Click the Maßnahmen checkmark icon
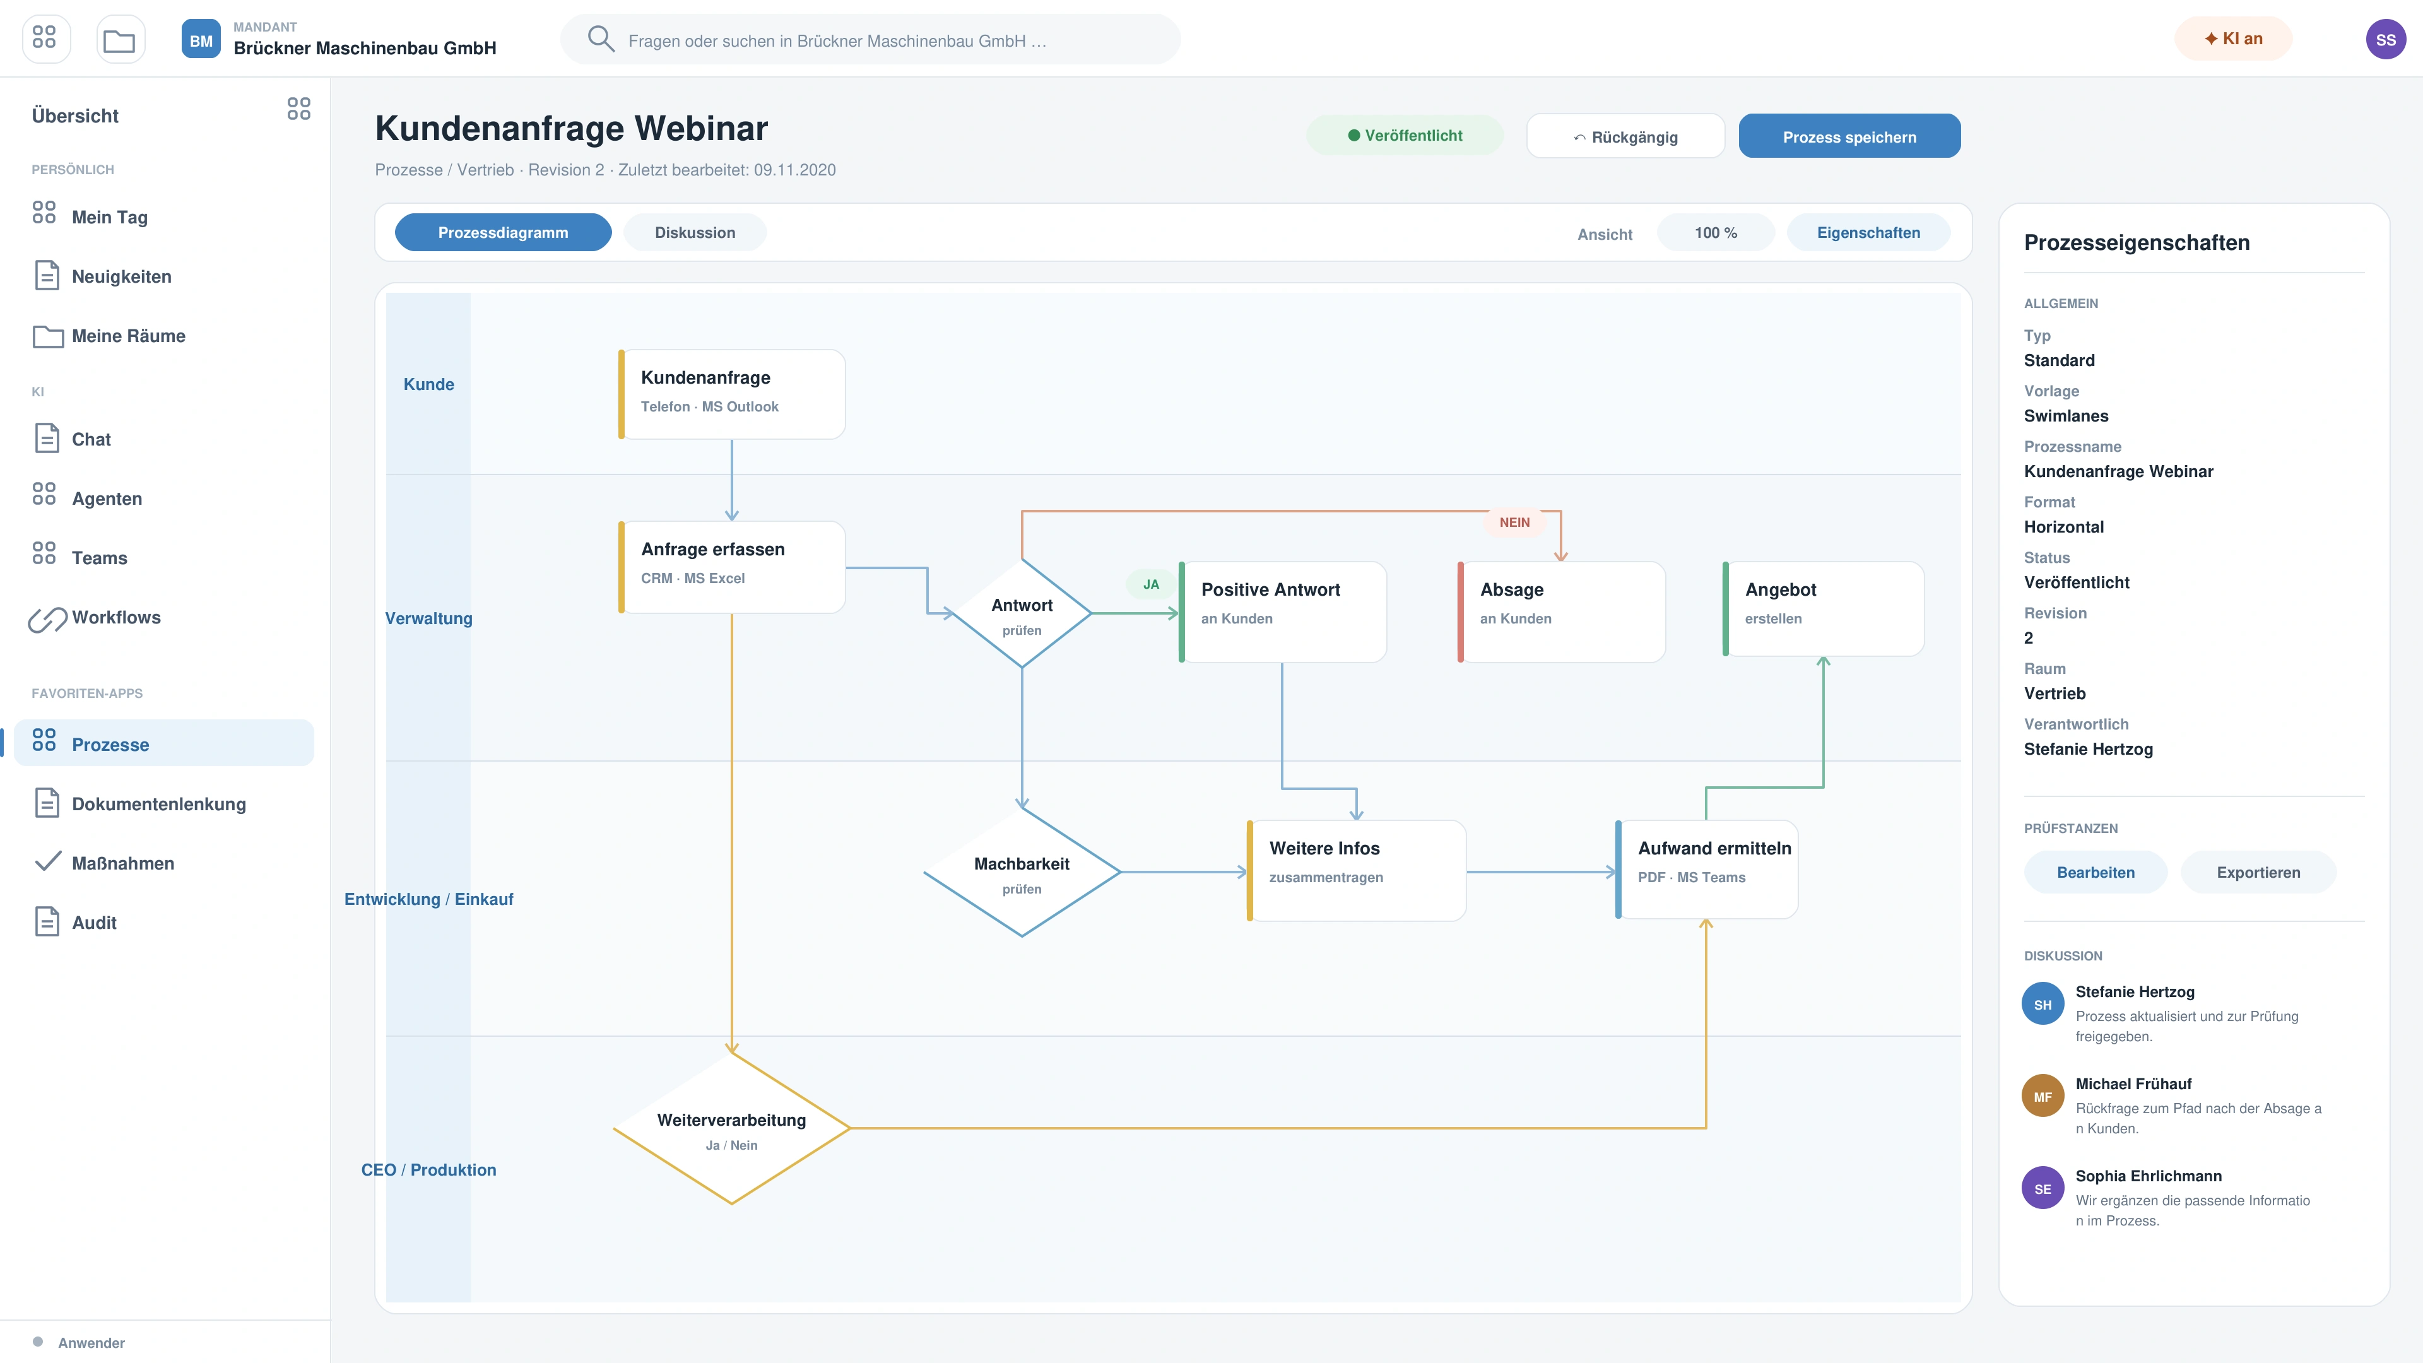This screenshot has width=2423, height=1363. 47,861
